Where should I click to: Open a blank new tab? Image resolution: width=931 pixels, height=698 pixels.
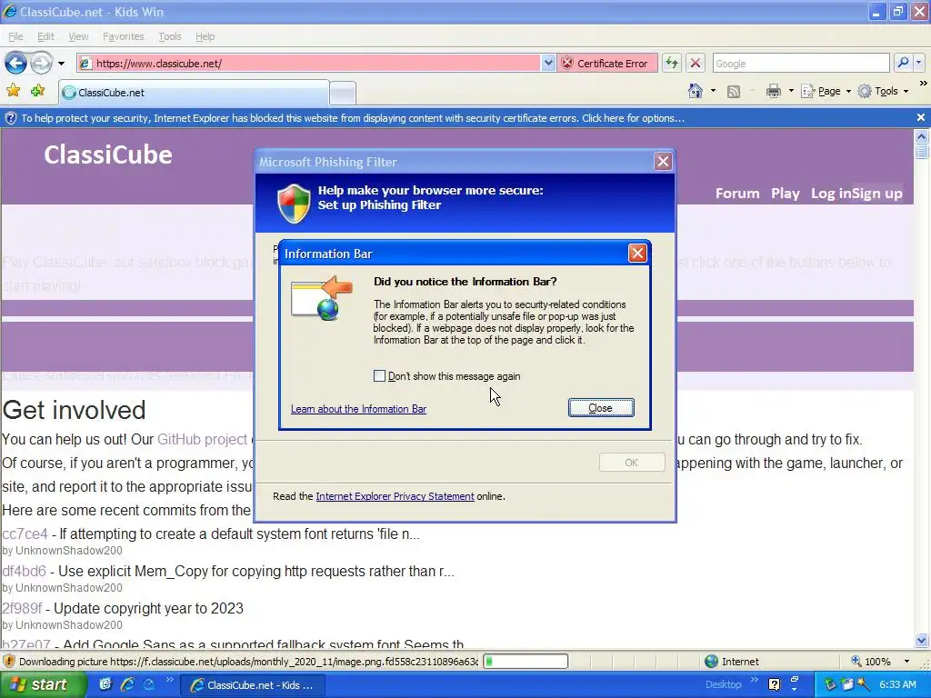coord(343,94)
